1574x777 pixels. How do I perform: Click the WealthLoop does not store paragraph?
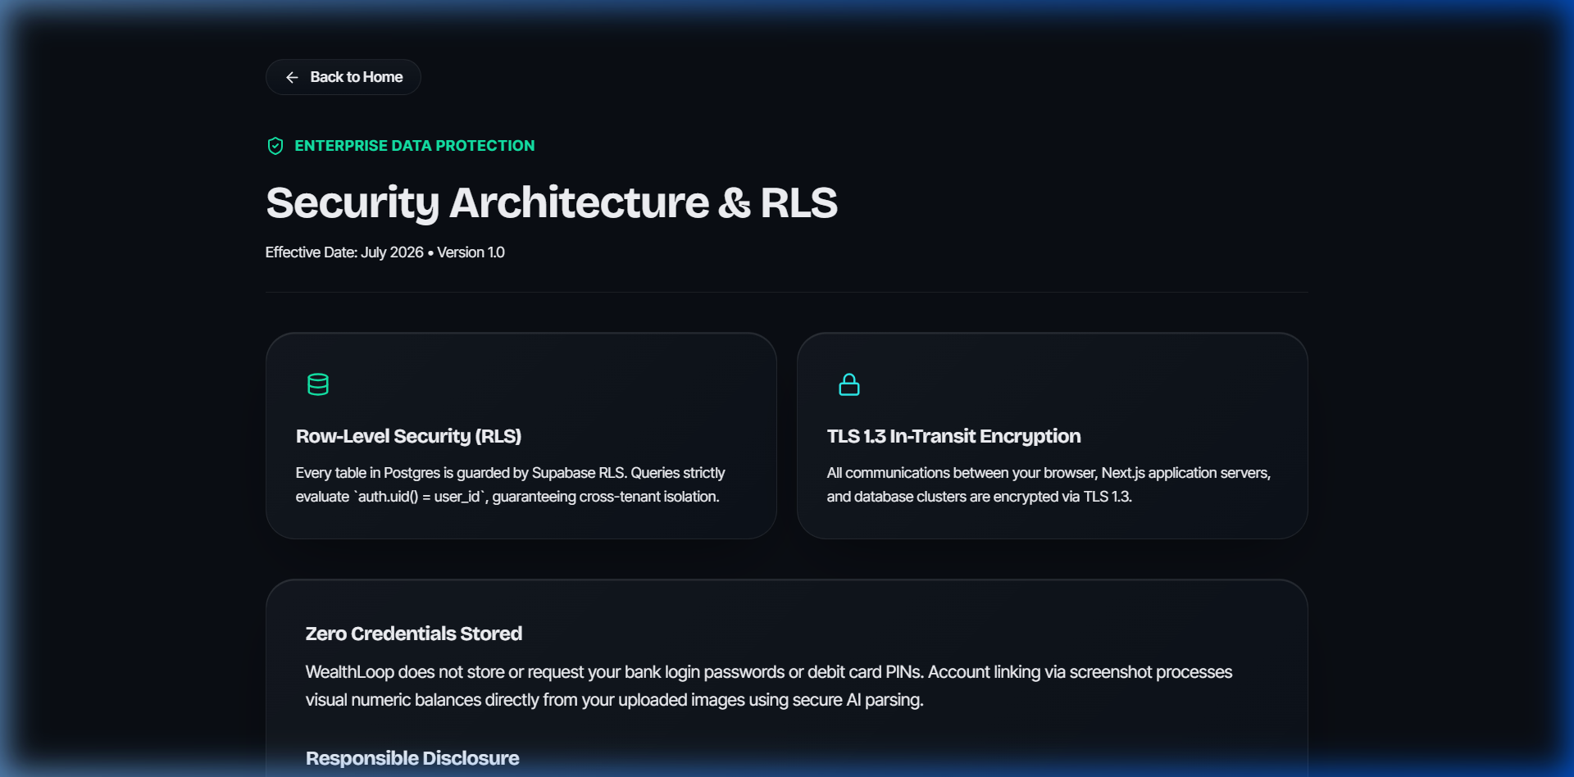tap(769, 686)
